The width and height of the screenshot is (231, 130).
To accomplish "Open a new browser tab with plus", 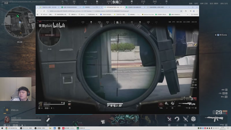I will pyautogui.click(x=169, y=7).
